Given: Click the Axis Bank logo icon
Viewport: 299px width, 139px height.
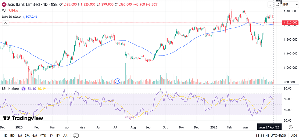Looking at the screenshot, I should tap(4, 5).
